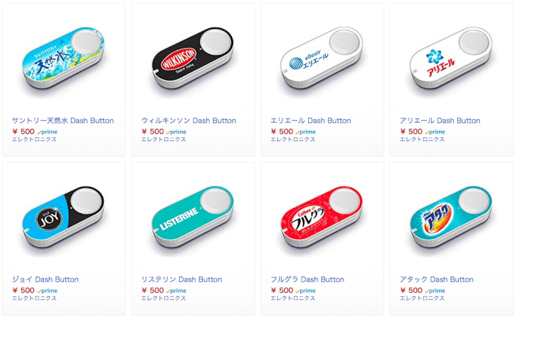Image resolution: width=557 pixels, height=348 pixels.
Task: Open the エリエール Dash Button link
Action: coord(311,121)
